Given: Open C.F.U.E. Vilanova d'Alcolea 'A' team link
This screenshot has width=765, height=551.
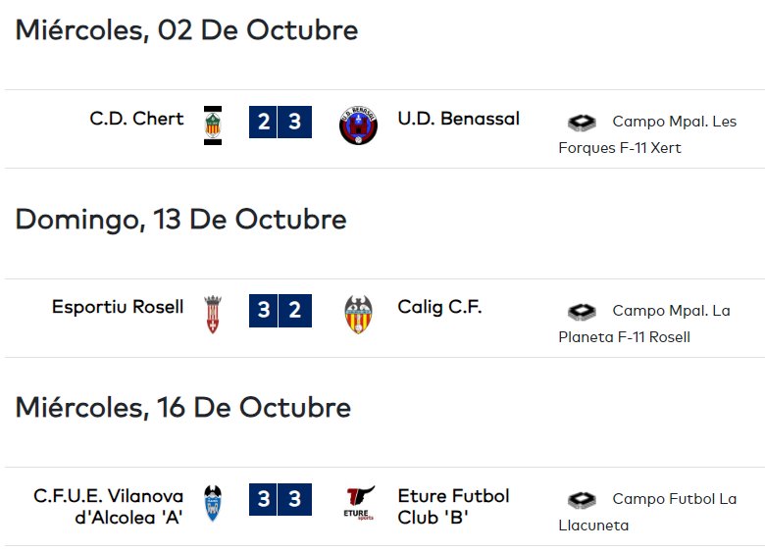Looking at the screenshot, I should [x=108, y=507].
